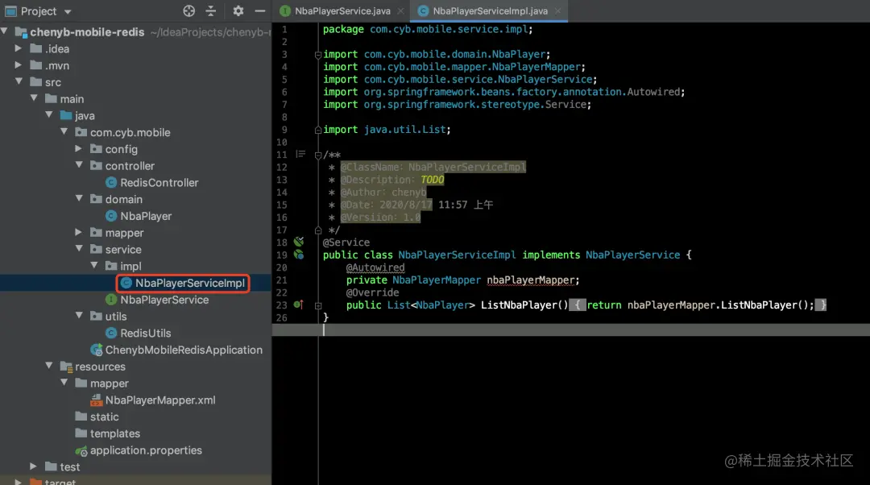Close the NbaPlayerServiceImpl.java tab
The width and height of the screenshot is (870, 485).
(557, 10)
